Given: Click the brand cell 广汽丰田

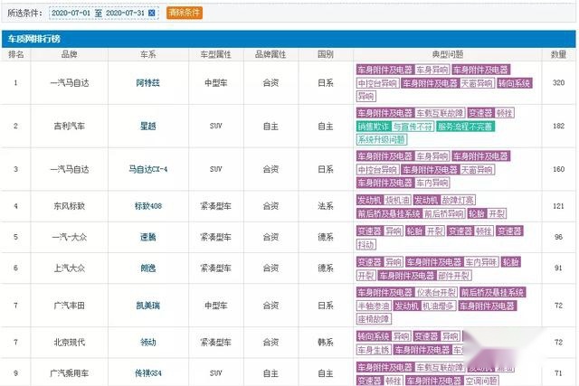Looking at the screenshot, I should tap(69, 306).
